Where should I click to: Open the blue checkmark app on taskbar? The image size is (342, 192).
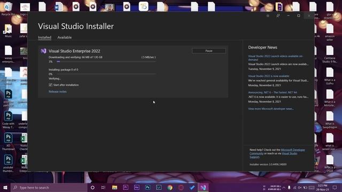click(192, 187)
